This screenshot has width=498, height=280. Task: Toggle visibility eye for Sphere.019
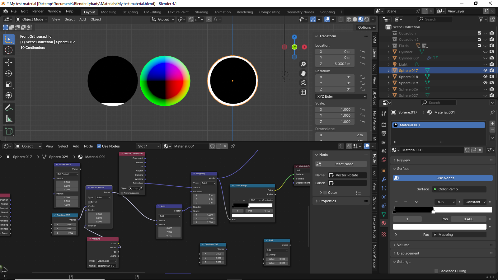click(x=485, y=83)
